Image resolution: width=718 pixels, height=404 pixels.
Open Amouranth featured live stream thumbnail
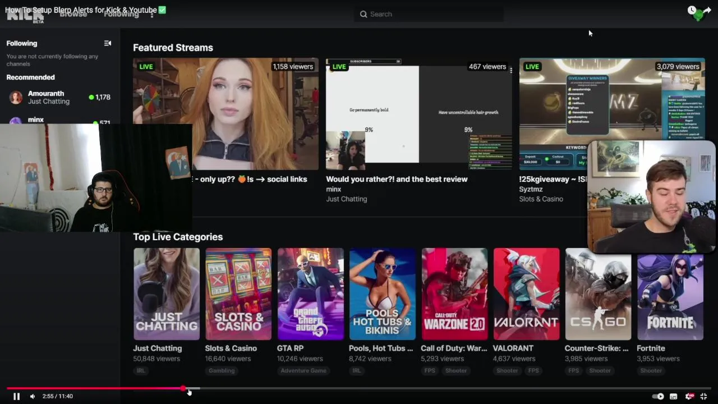click(225, 114)
